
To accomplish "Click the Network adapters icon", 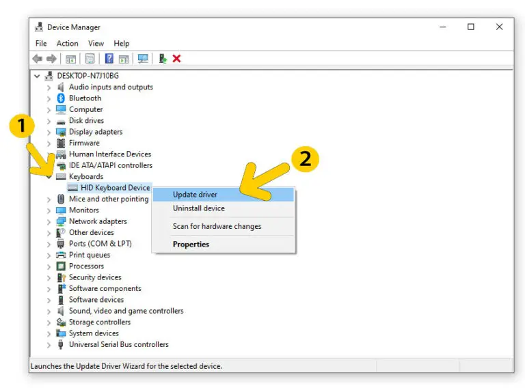I will point(61,221).
